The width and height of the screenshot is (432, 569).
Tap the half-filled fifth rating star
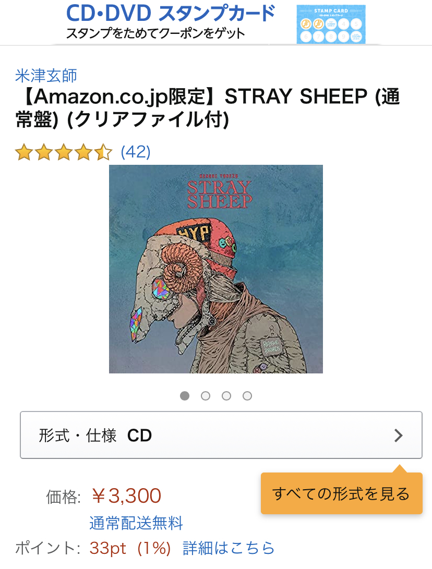103,152
